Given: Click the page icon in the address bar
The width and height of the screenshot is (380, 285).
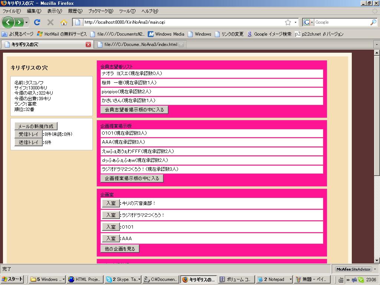Looking at the screenshot, I should (x=78, y=22).
